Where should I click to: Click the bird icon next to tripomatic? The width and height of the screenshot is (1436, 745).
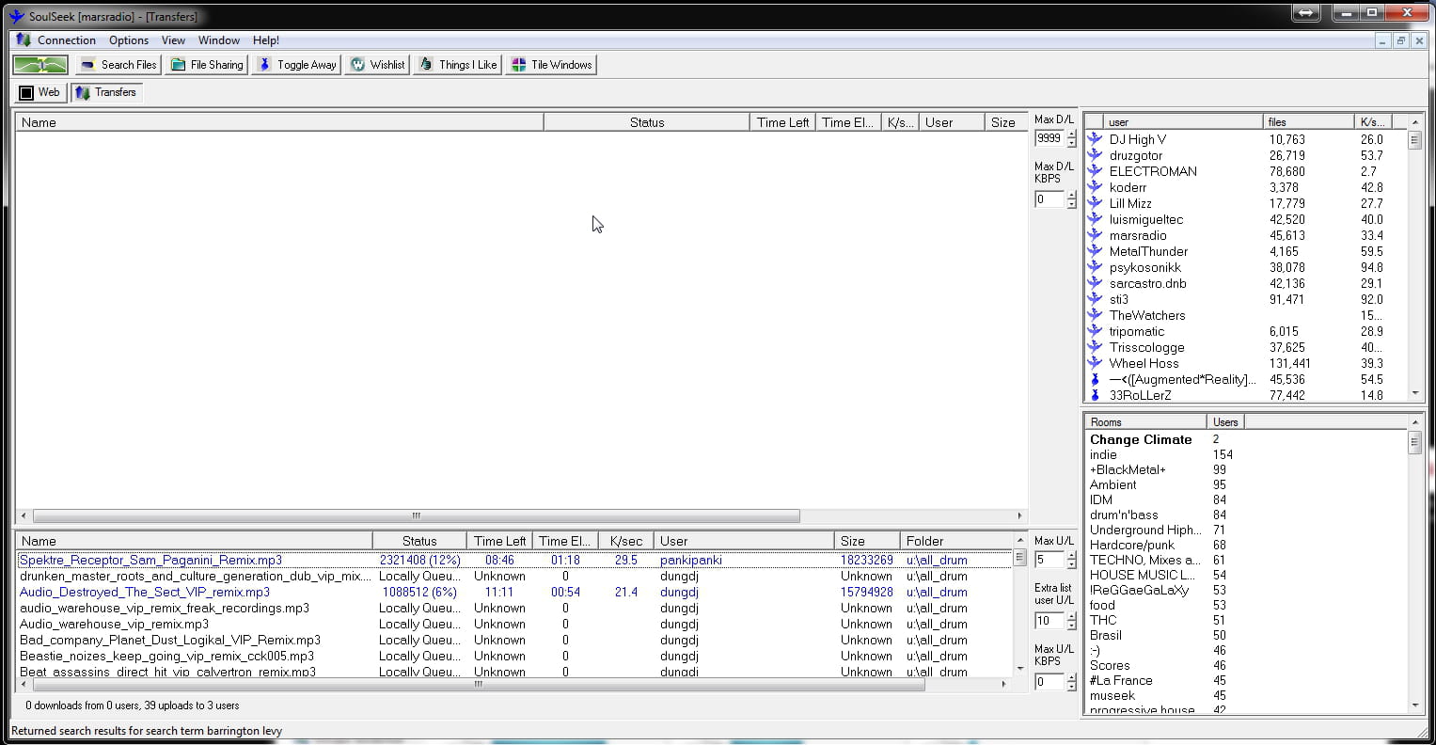coord(1095,331)
